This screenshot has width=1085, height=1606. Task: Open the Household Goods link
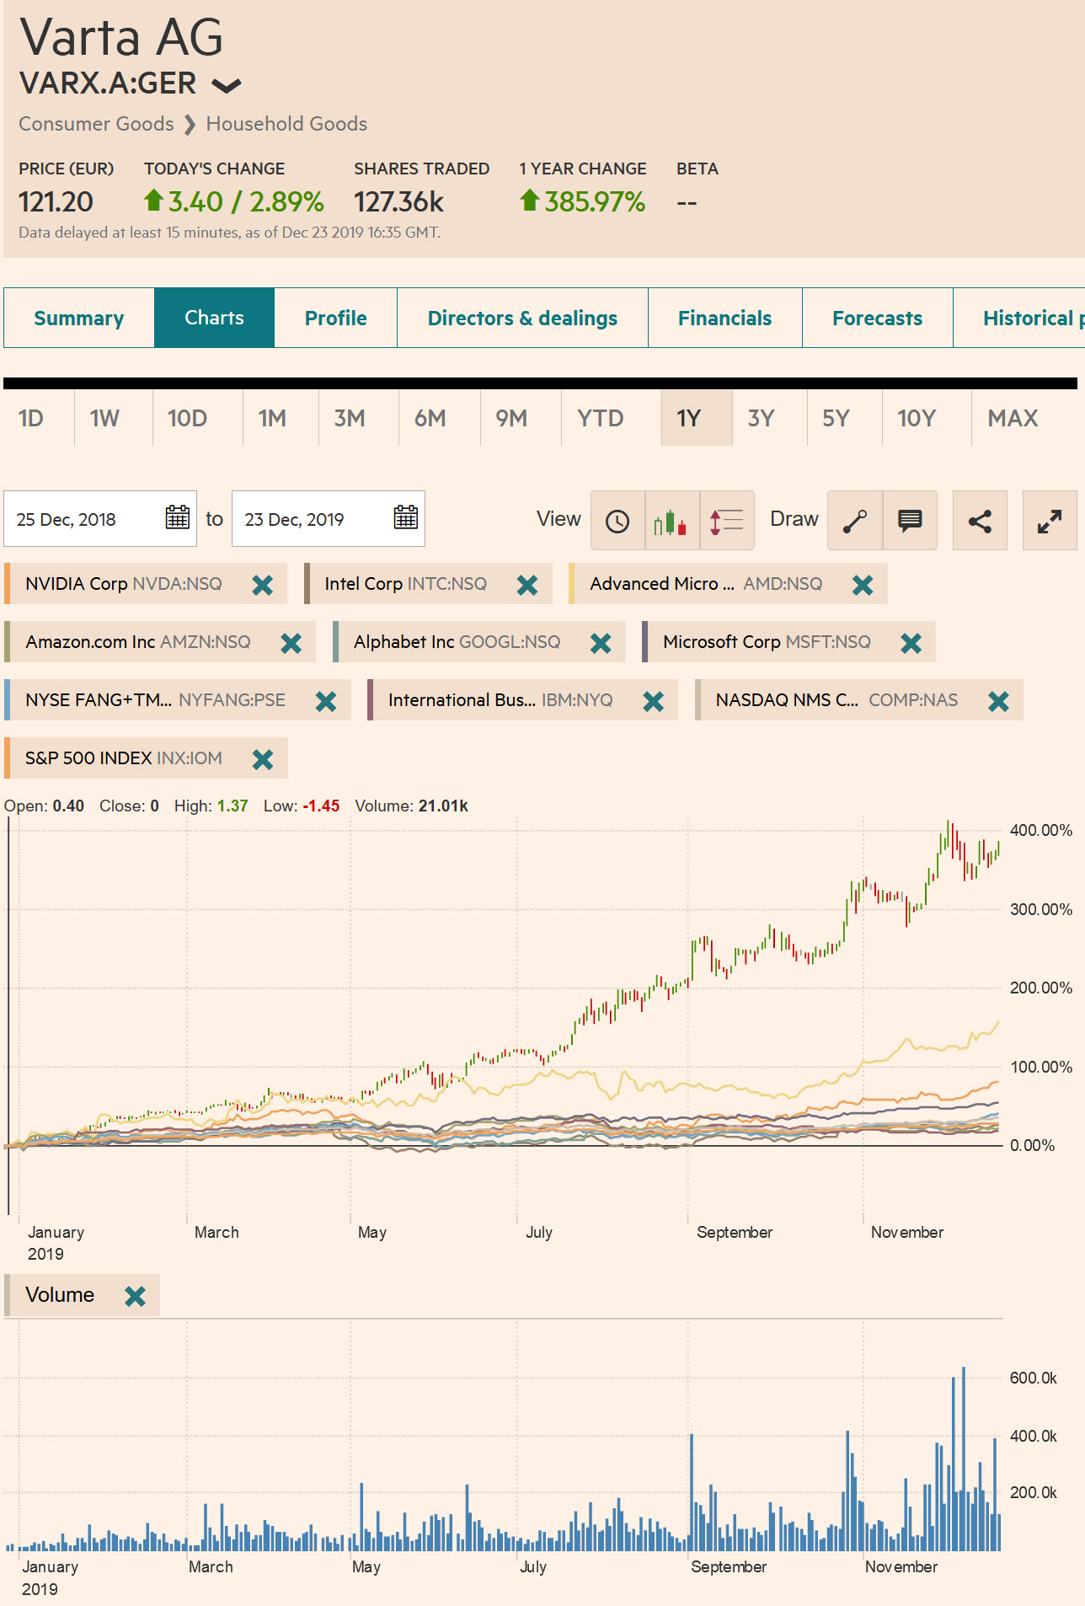click(286, 124)
